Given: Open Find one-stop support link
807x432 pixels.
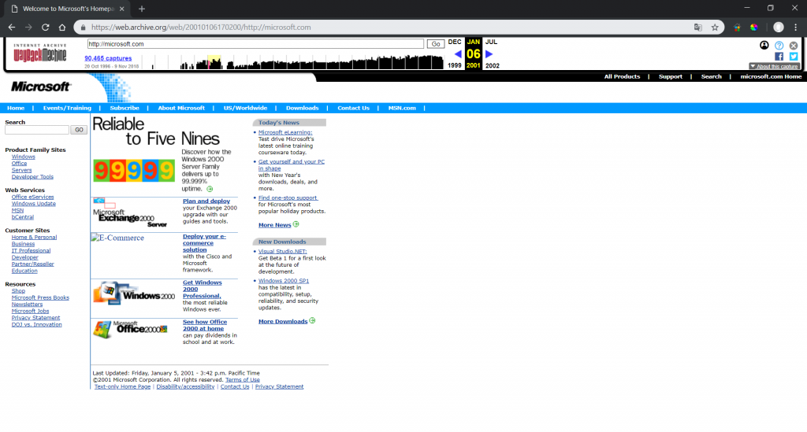Looking at the screenshot, I should tap(288, 198).
